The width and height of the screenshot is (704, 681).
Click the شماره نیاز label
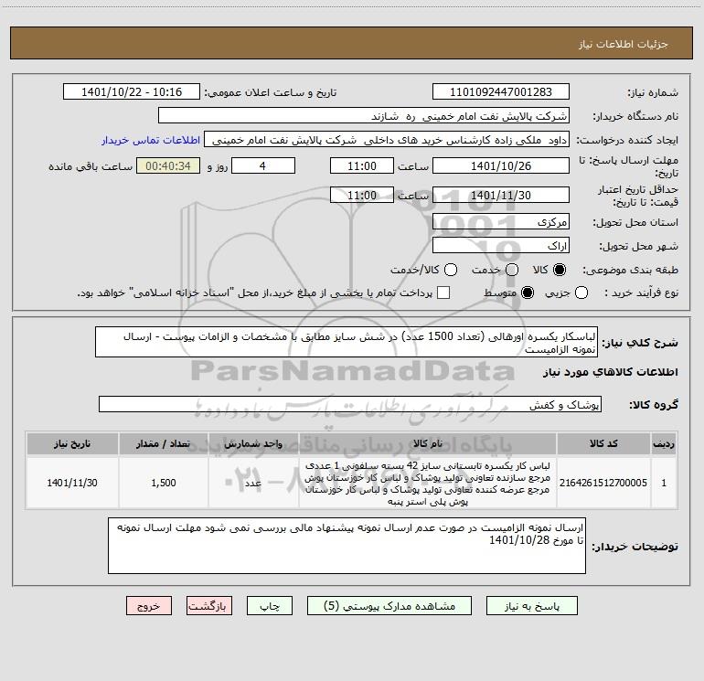click(x=653, y=93)
